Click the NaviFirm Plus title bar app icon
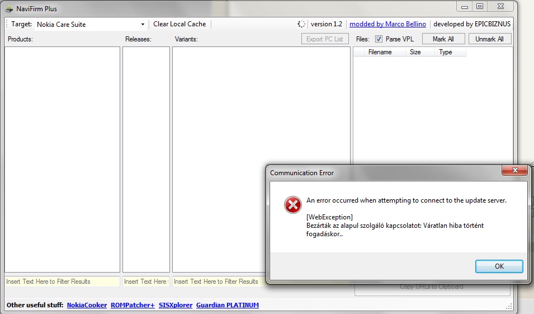The height and width of the screenshot is (314, 534). point(9,8)
